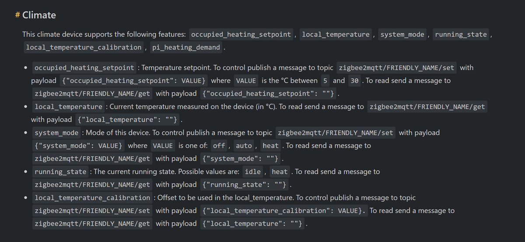Click the local_temperature bullet item label
The width and height of the screenshot is (525, 242).
[x=68, y=107]
